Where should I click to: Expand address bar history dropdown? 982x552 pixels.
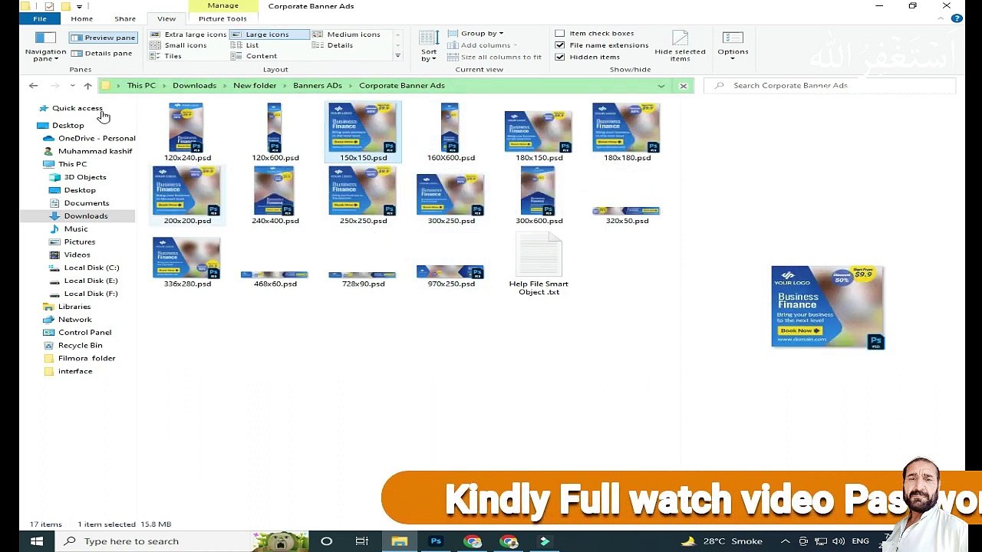[x=661, y=86]
